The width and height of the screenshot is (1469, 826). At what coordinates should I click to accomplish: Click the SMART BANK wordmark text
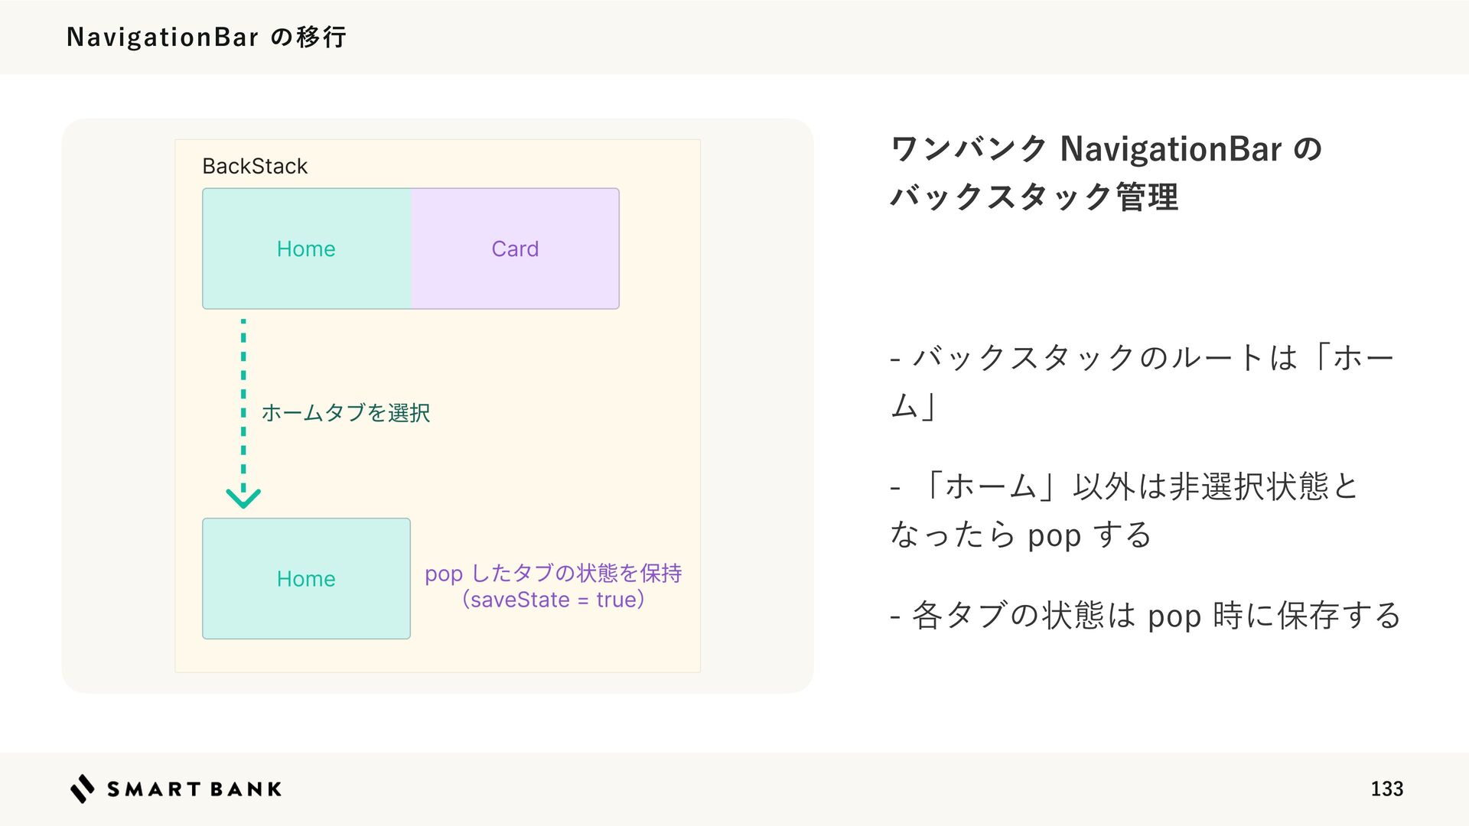(x=194, y=789)
